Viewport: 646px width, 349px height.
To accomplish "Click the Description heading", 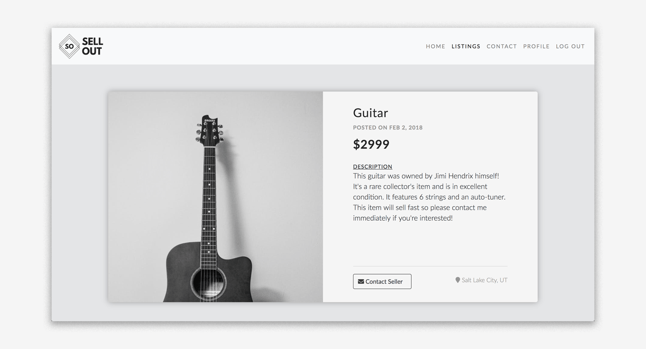I will 372,167.
